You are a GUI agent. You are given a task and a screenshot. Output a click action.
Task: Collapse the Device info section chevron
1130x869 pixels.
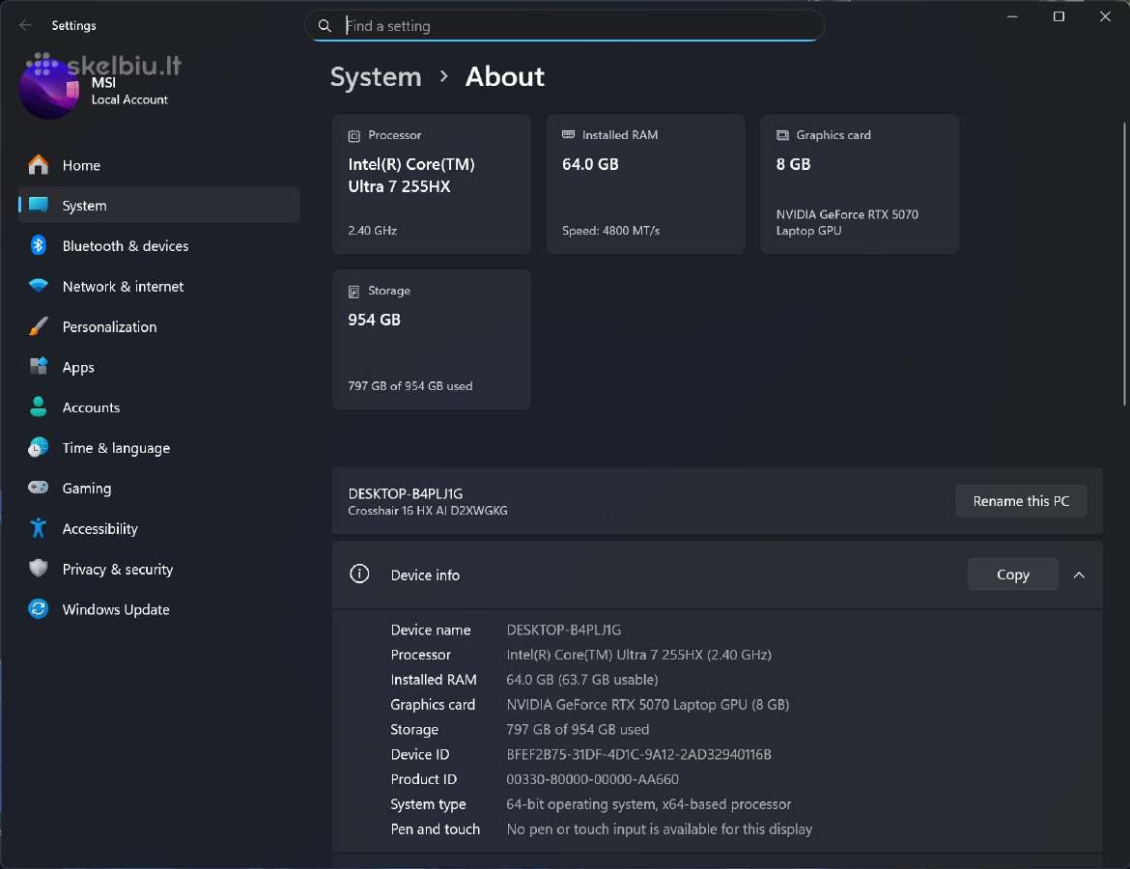1079,575
